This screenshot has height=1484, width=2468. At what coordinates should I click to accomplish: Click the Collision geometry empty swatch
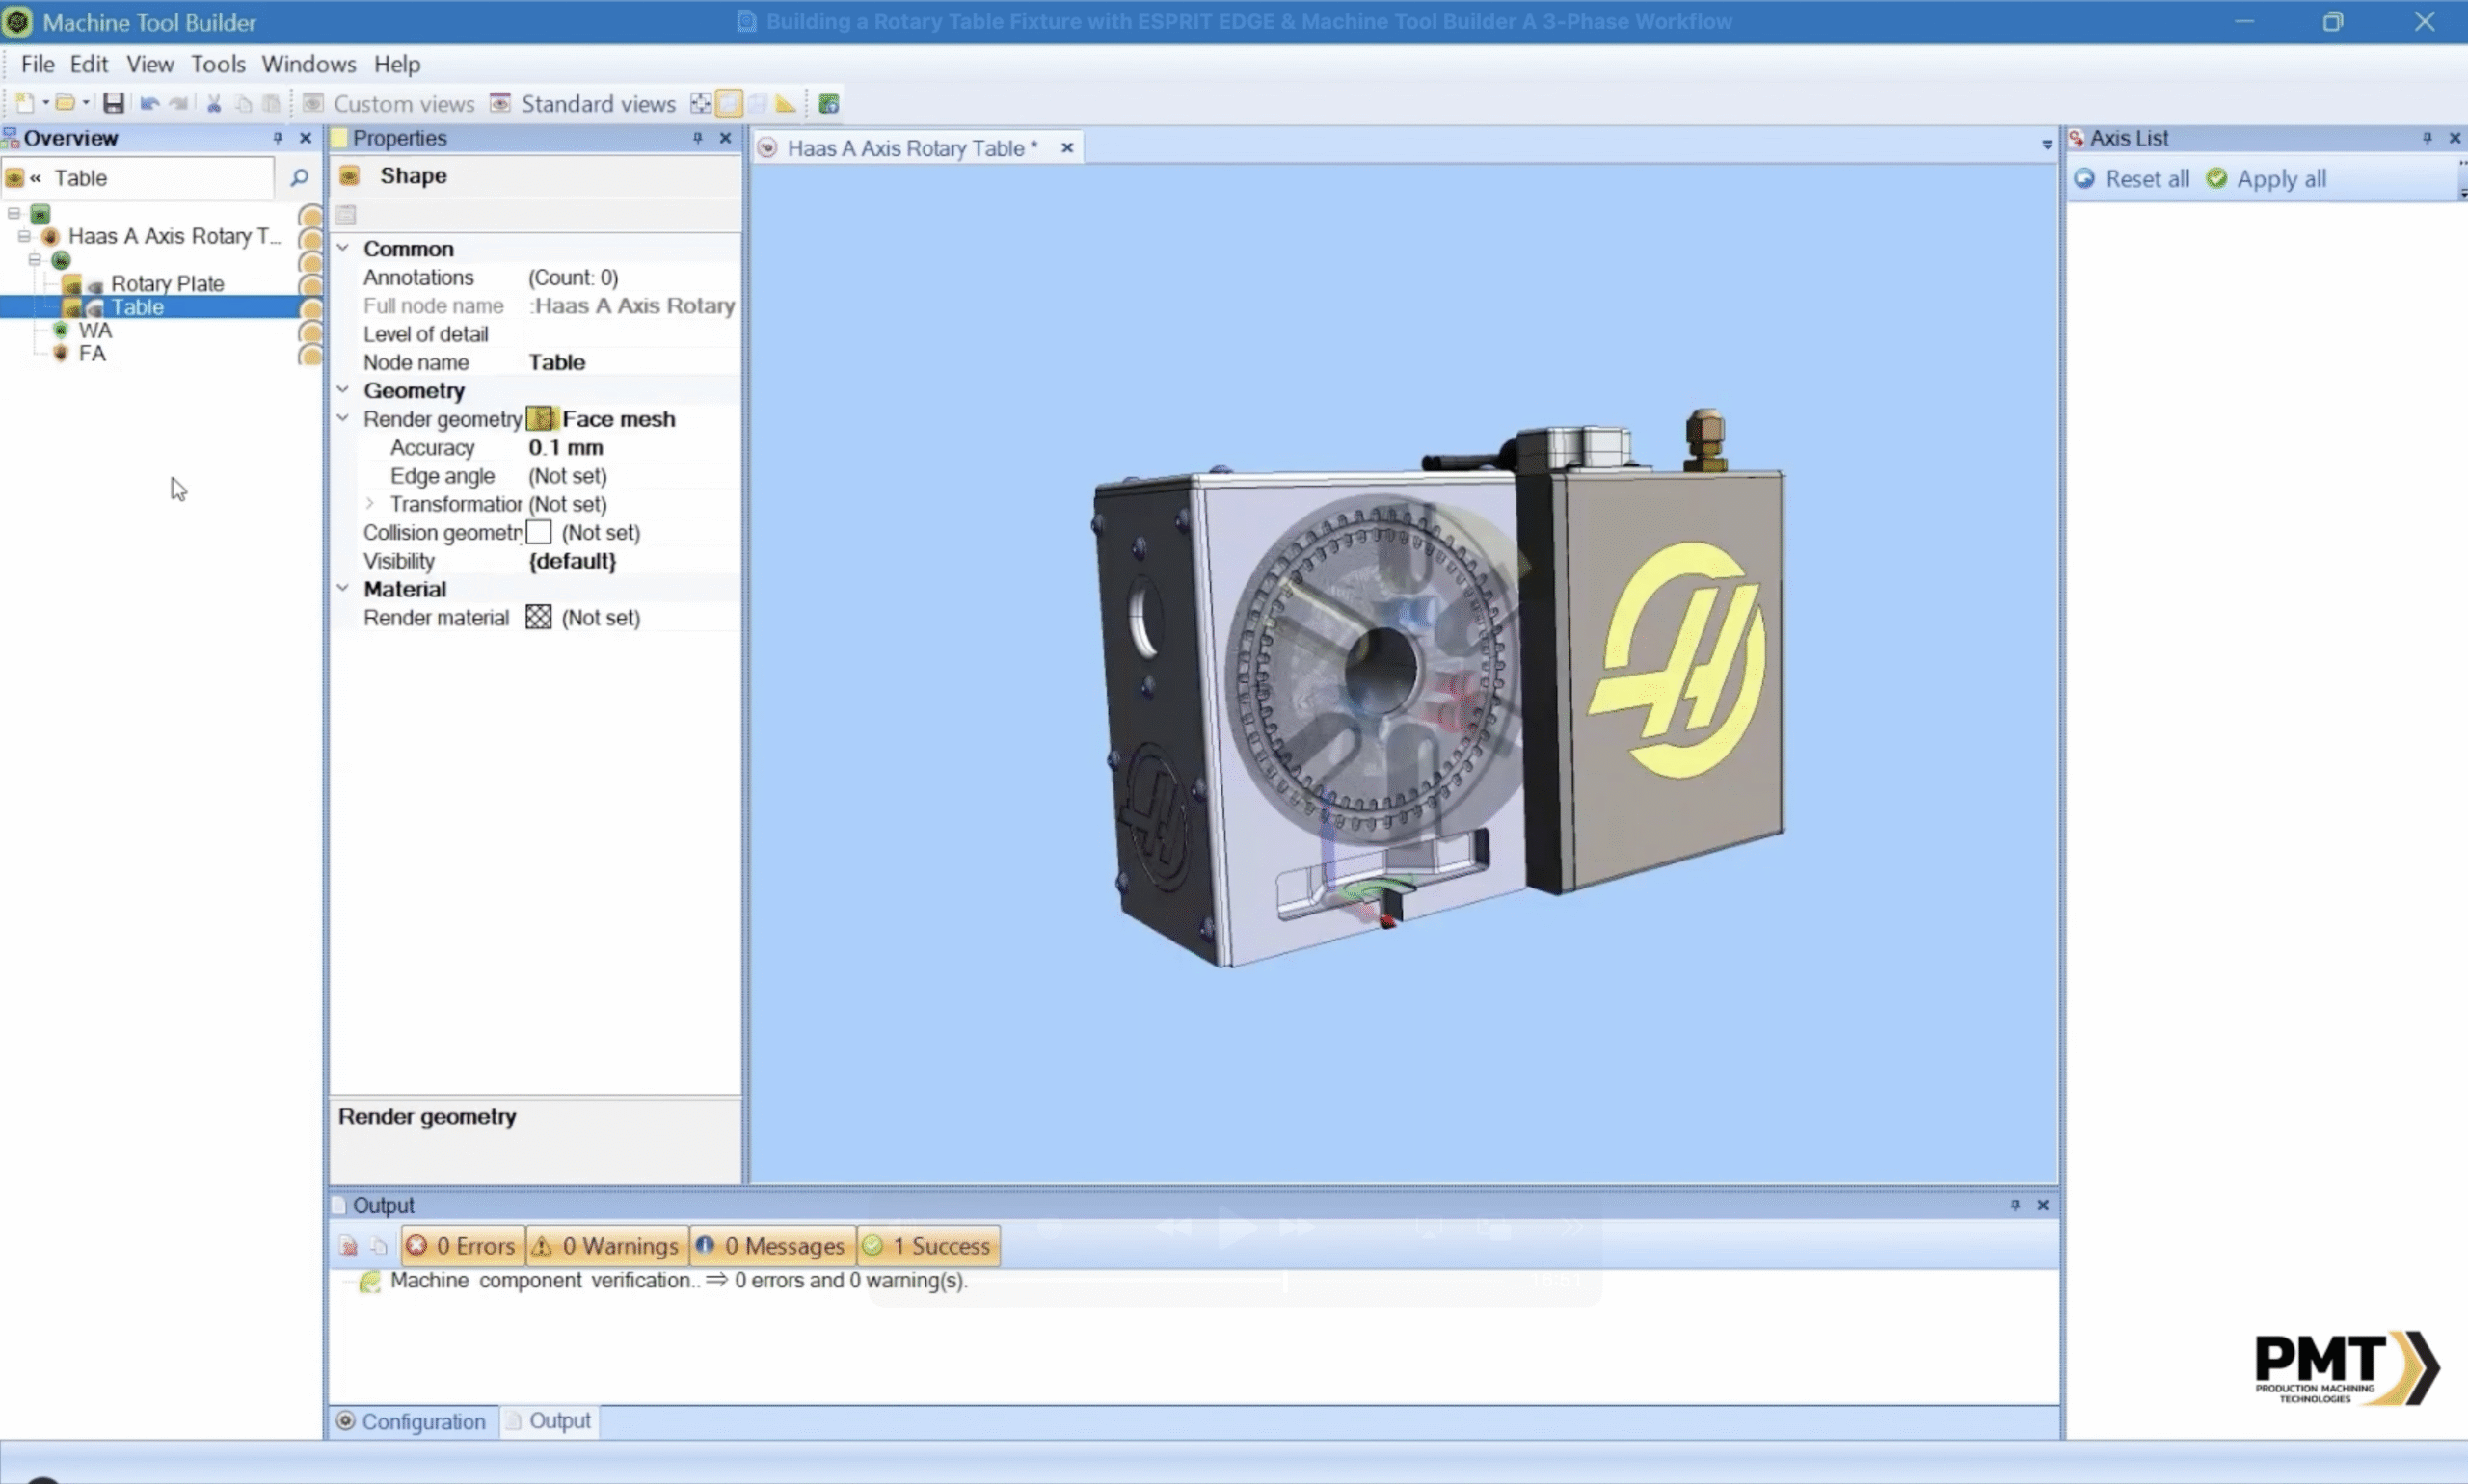coord(539,533)
